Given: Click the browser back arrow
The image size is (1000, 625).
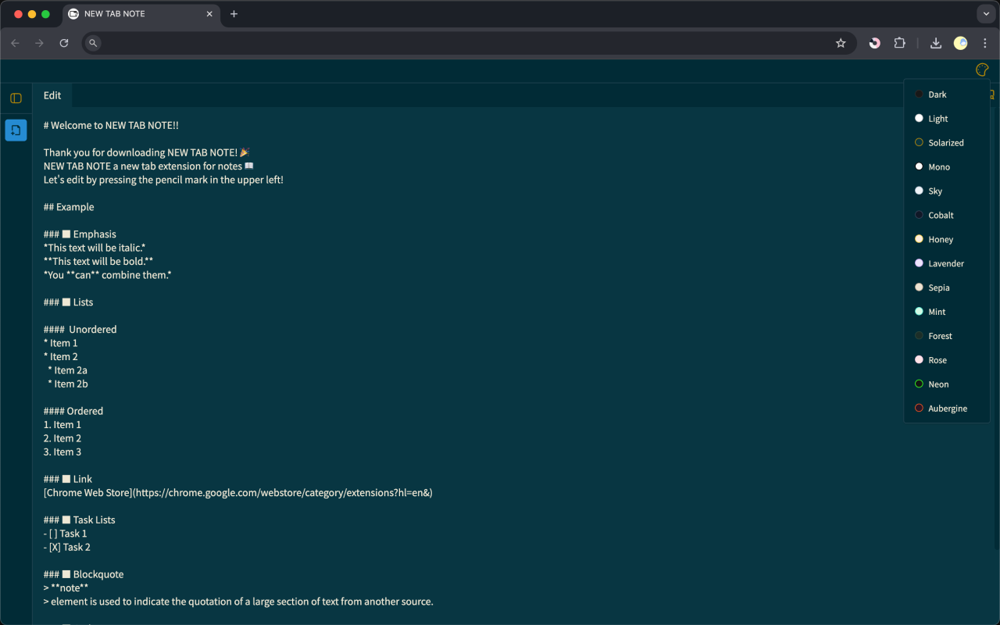Looking at the screenshot, I should (x=15, y=43).
